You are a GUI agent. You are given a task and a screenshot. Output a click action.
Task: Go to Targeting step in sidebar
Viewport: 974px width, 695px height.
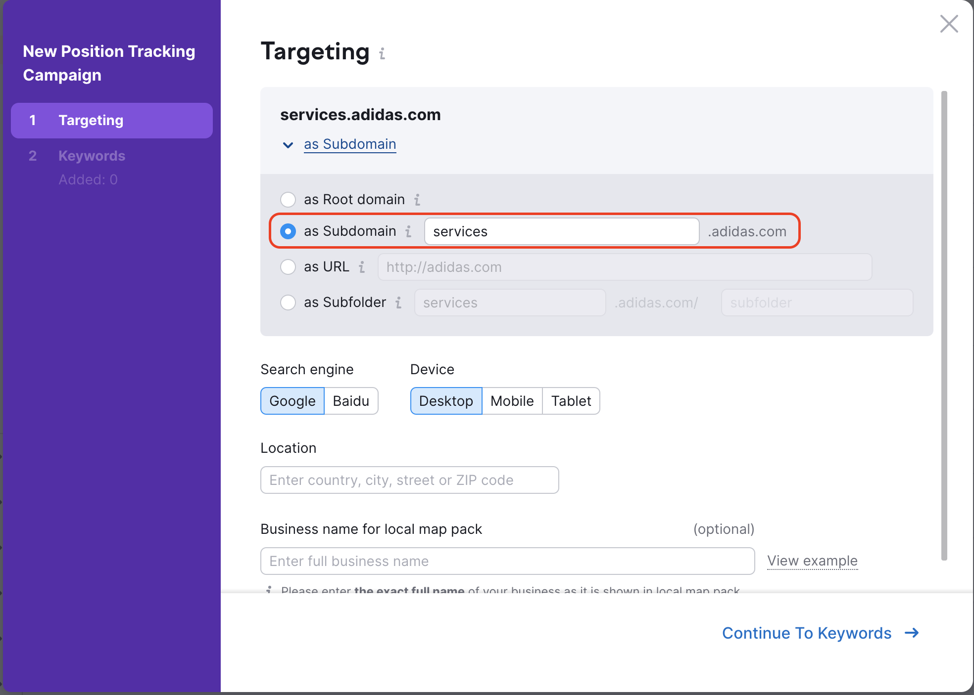(112, 121)
